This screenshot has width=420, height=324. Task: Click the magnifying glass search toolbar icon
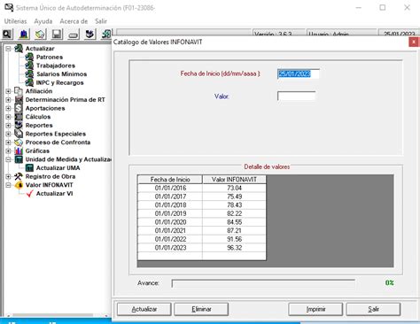(7, 35)
